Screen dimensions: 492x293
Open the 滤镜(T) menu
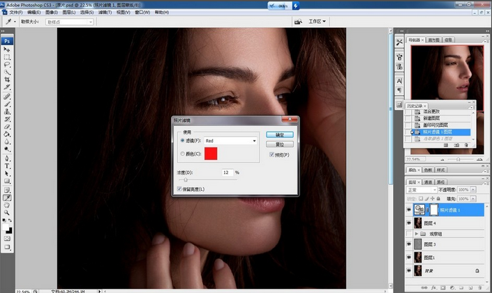pos(105,13)
